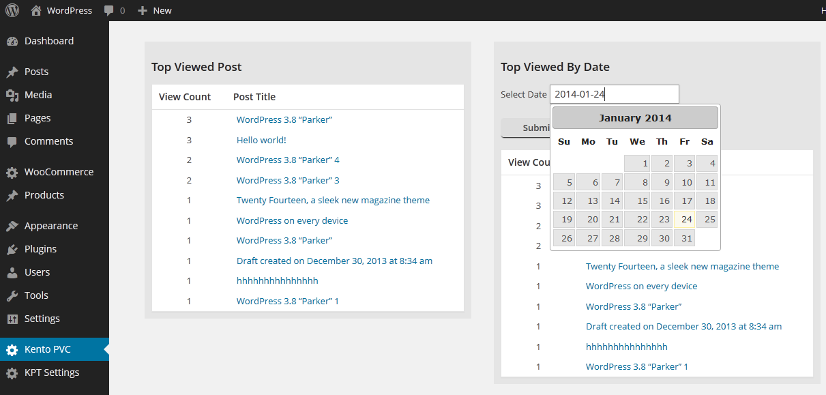Open the Plugins menu item

click(x=55, y=249)
